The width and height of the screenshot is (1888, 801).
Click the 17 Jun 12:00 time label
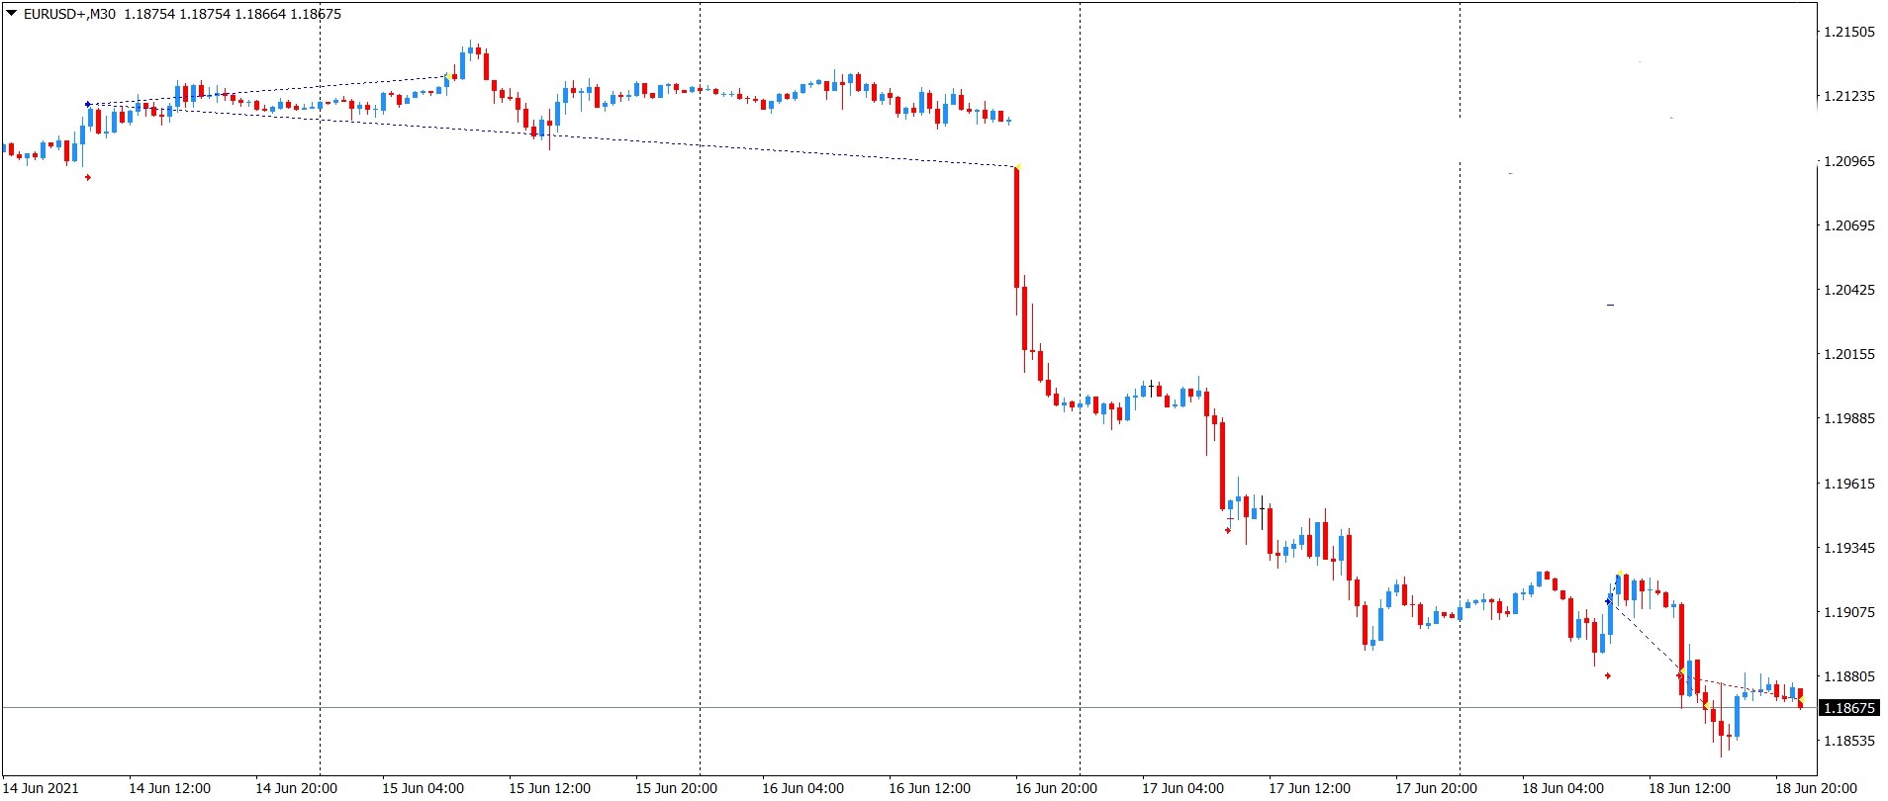tap(1309, 788)
